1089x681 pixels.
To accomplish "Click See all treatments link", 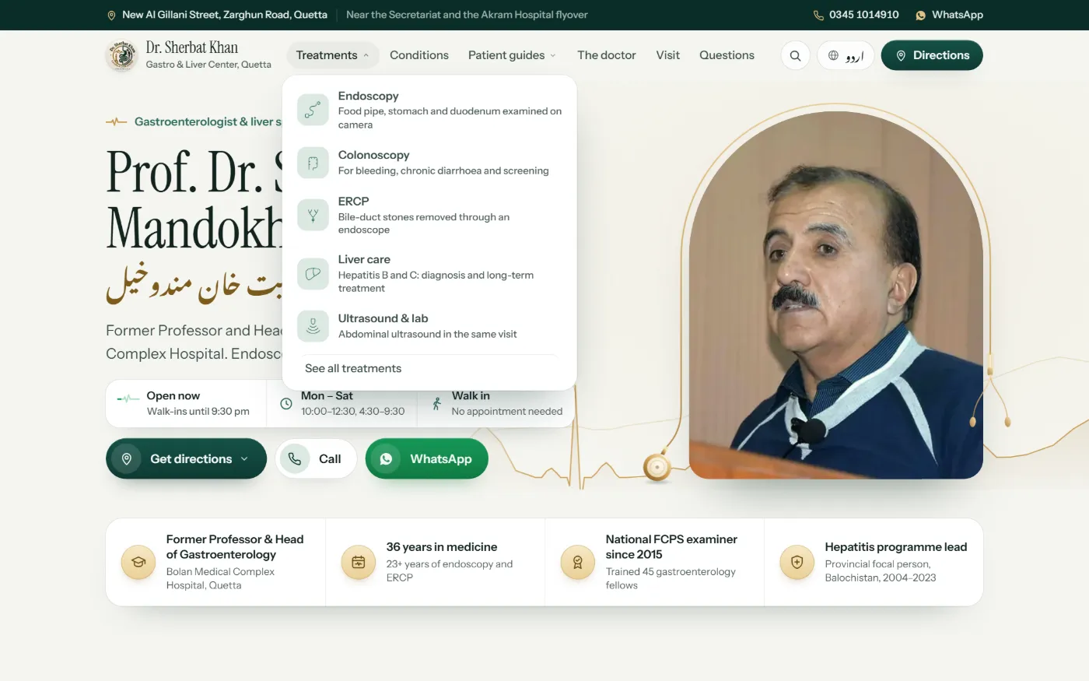I will [x=353, y=369].
